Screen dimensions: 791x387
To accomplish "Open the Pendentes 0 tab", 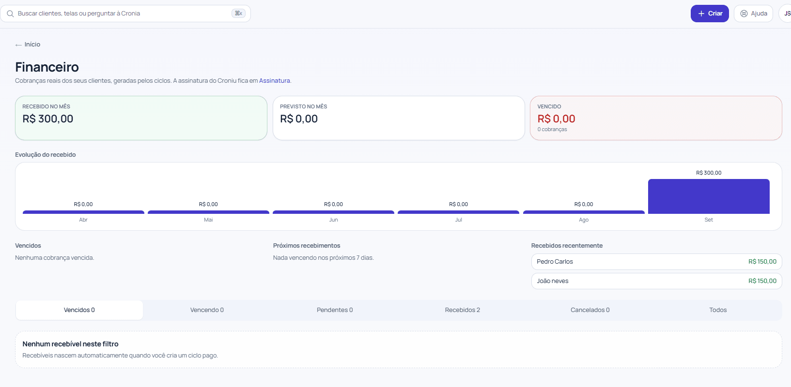I will [x=335, y=310].
